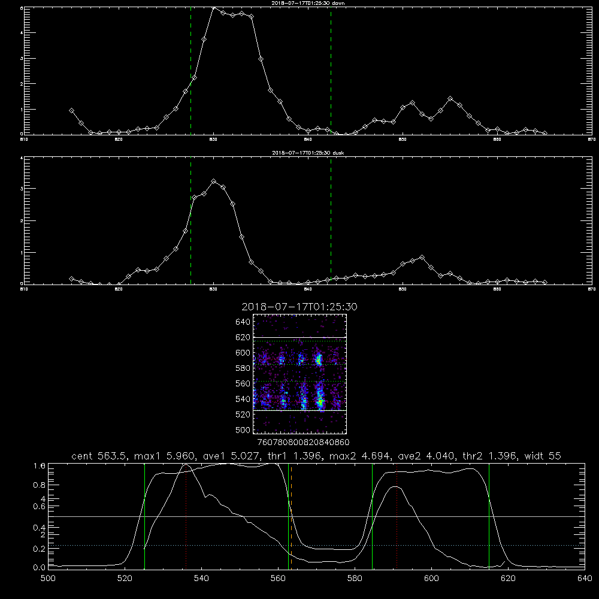Click the upper solid white line on spectral image
This screenshot has width=599, height=599.
[x=299, y=337]
